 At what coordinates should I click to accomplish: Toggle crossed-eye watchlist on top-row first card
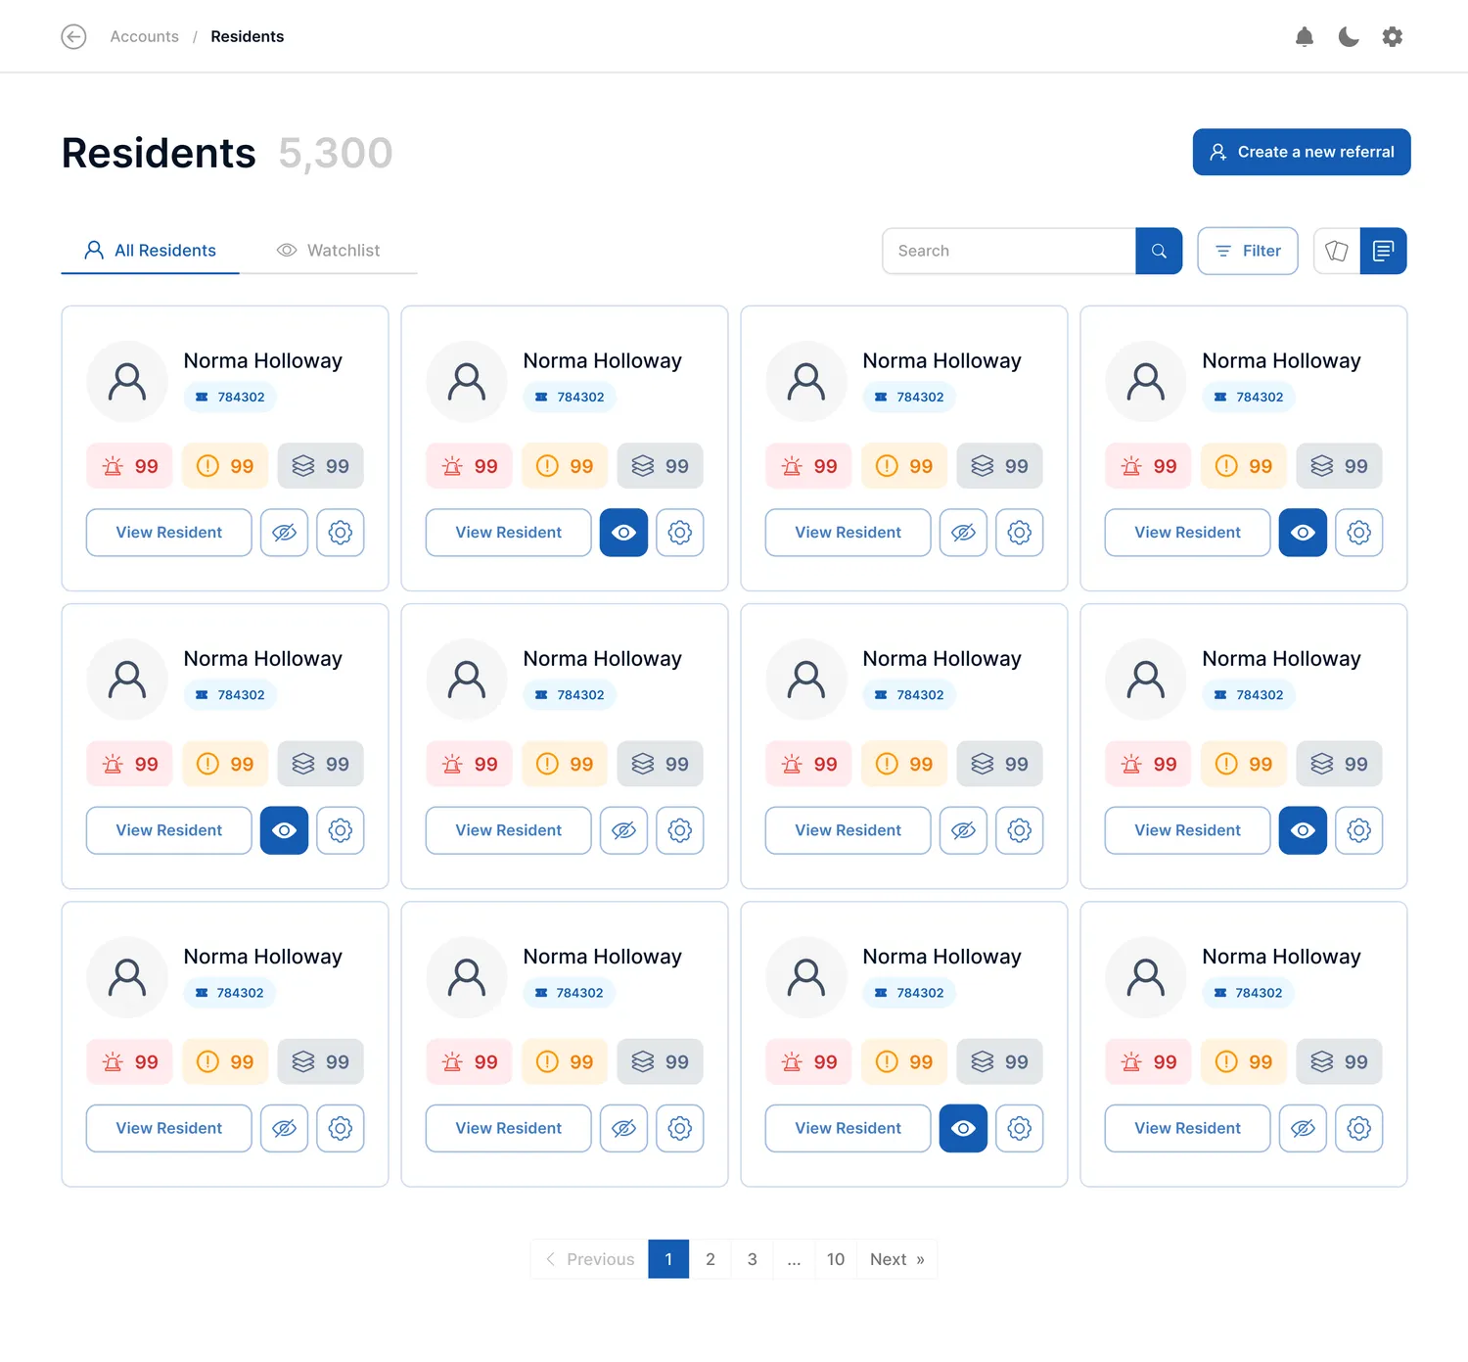pyautogui.click(x=285, y=533)
